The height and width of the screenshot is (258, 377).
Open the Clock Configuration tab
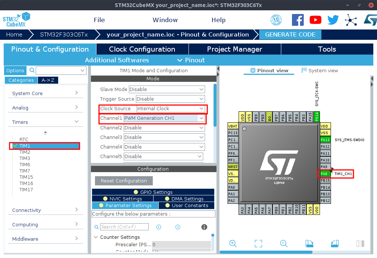142,49
